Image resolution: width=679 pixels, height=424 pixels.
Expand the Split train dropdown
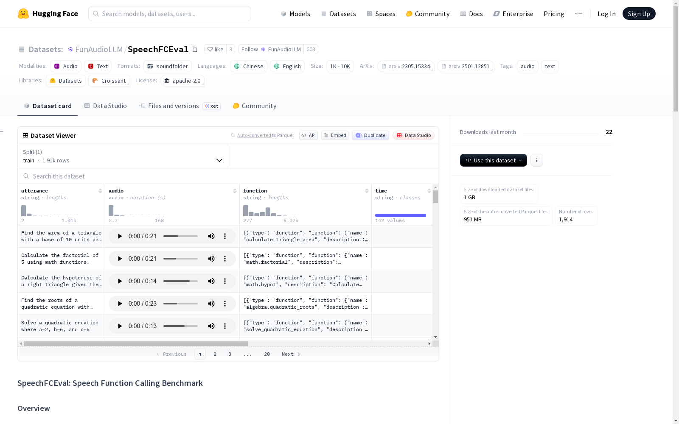coord(123,156)
